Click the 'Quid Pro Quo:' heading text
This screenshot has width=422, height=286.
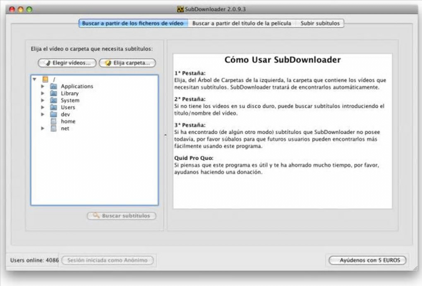pos(194,158)
